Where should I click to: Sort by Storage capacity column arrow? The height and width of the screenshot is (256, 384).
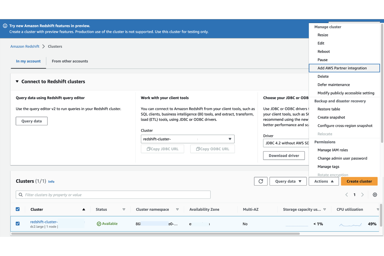click(x=325, y=210)
